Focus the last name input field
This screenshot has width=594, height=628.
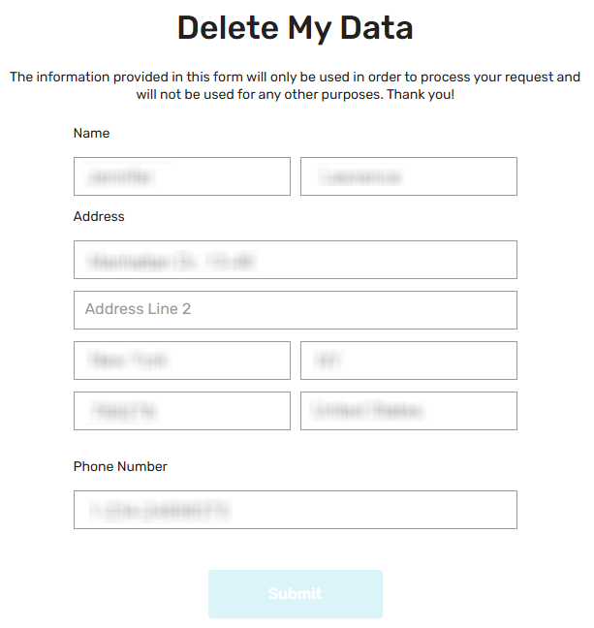click(408, 176)
